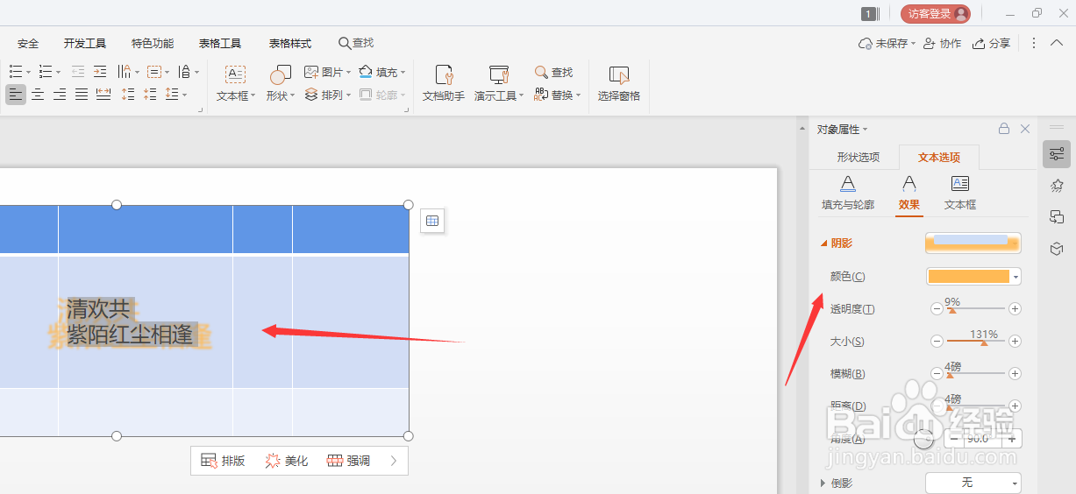
Task: Open the shadow color (颜色) picker
Action: click(973, 277)
